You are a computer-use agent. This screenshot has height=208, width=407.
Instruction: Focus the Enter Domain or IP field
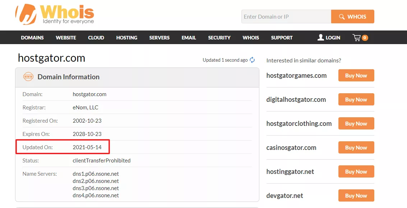[x=286, y=16]
